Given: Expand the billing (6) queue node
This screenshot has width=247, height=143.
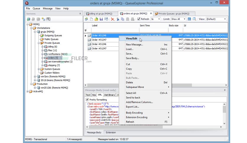Looking at the screenshot, I should (x=42, y=47).
